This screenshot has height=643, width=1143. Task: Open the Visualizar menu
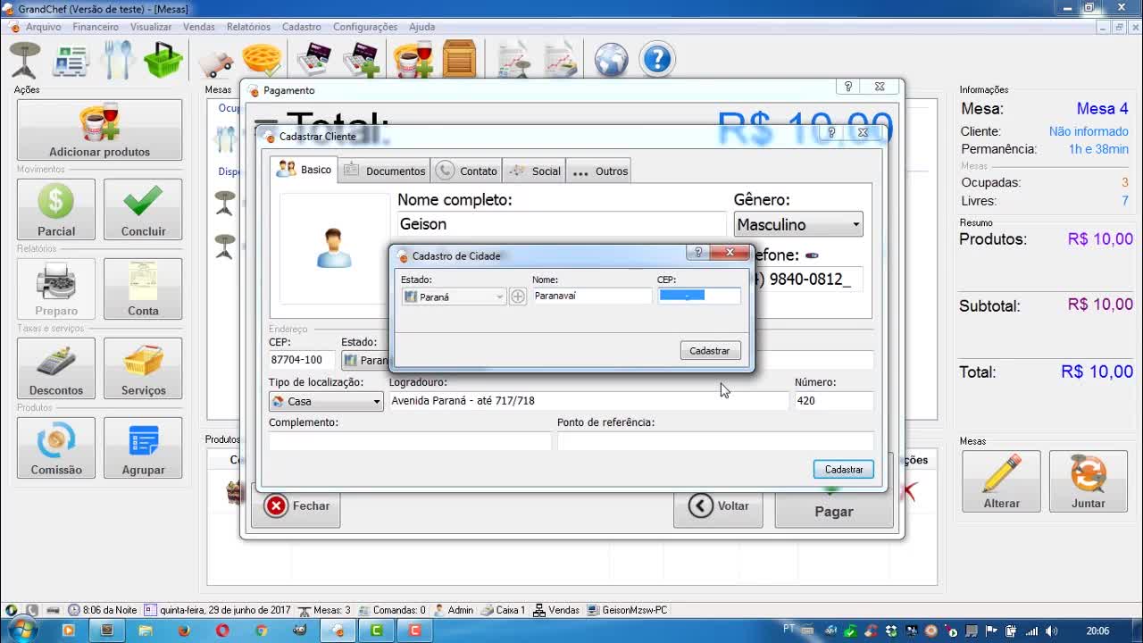(151, 27)
